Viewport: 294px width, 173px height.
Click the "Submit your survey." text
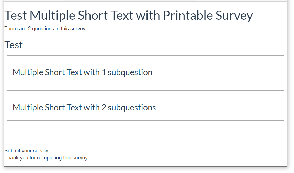pos(27,151)
